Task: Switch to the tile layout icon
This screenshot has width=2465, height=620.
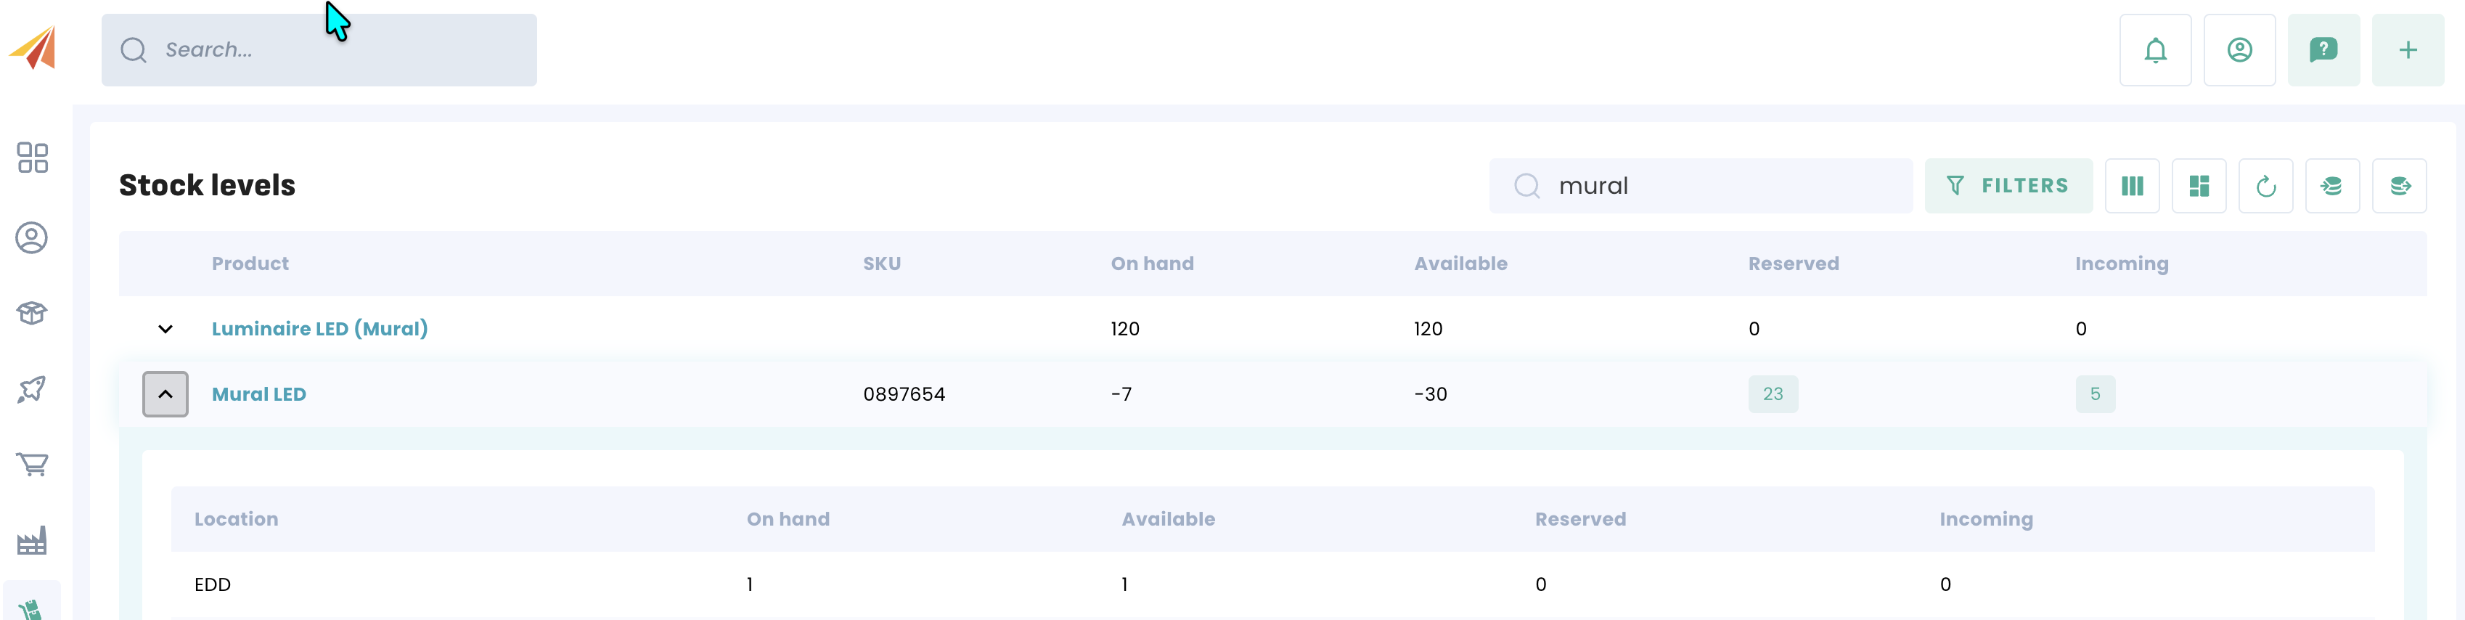Action: pos(2198,186)
